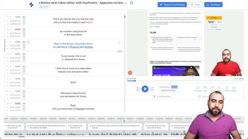Select subtitle 'Because it doesn't have any animations'
The image size is (248, 139).
(x=73, y=95)
